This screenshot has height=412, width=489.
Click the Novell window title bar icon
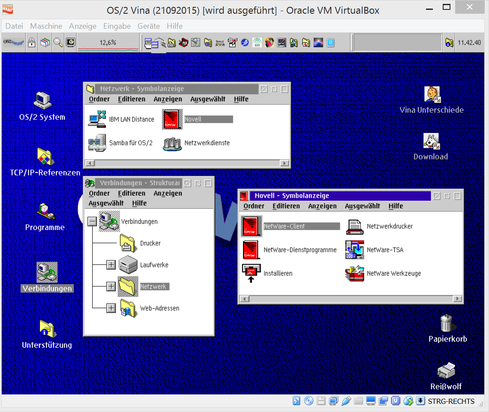pyautogui.click(x=244, y=196)
